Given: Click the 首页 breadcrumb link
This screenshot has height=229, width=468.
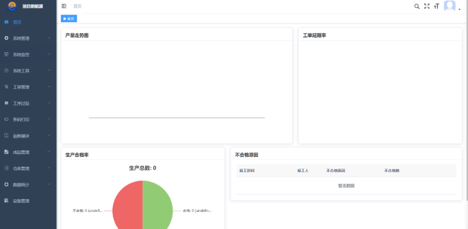Looking at the screenshot, I should [77, 6].
